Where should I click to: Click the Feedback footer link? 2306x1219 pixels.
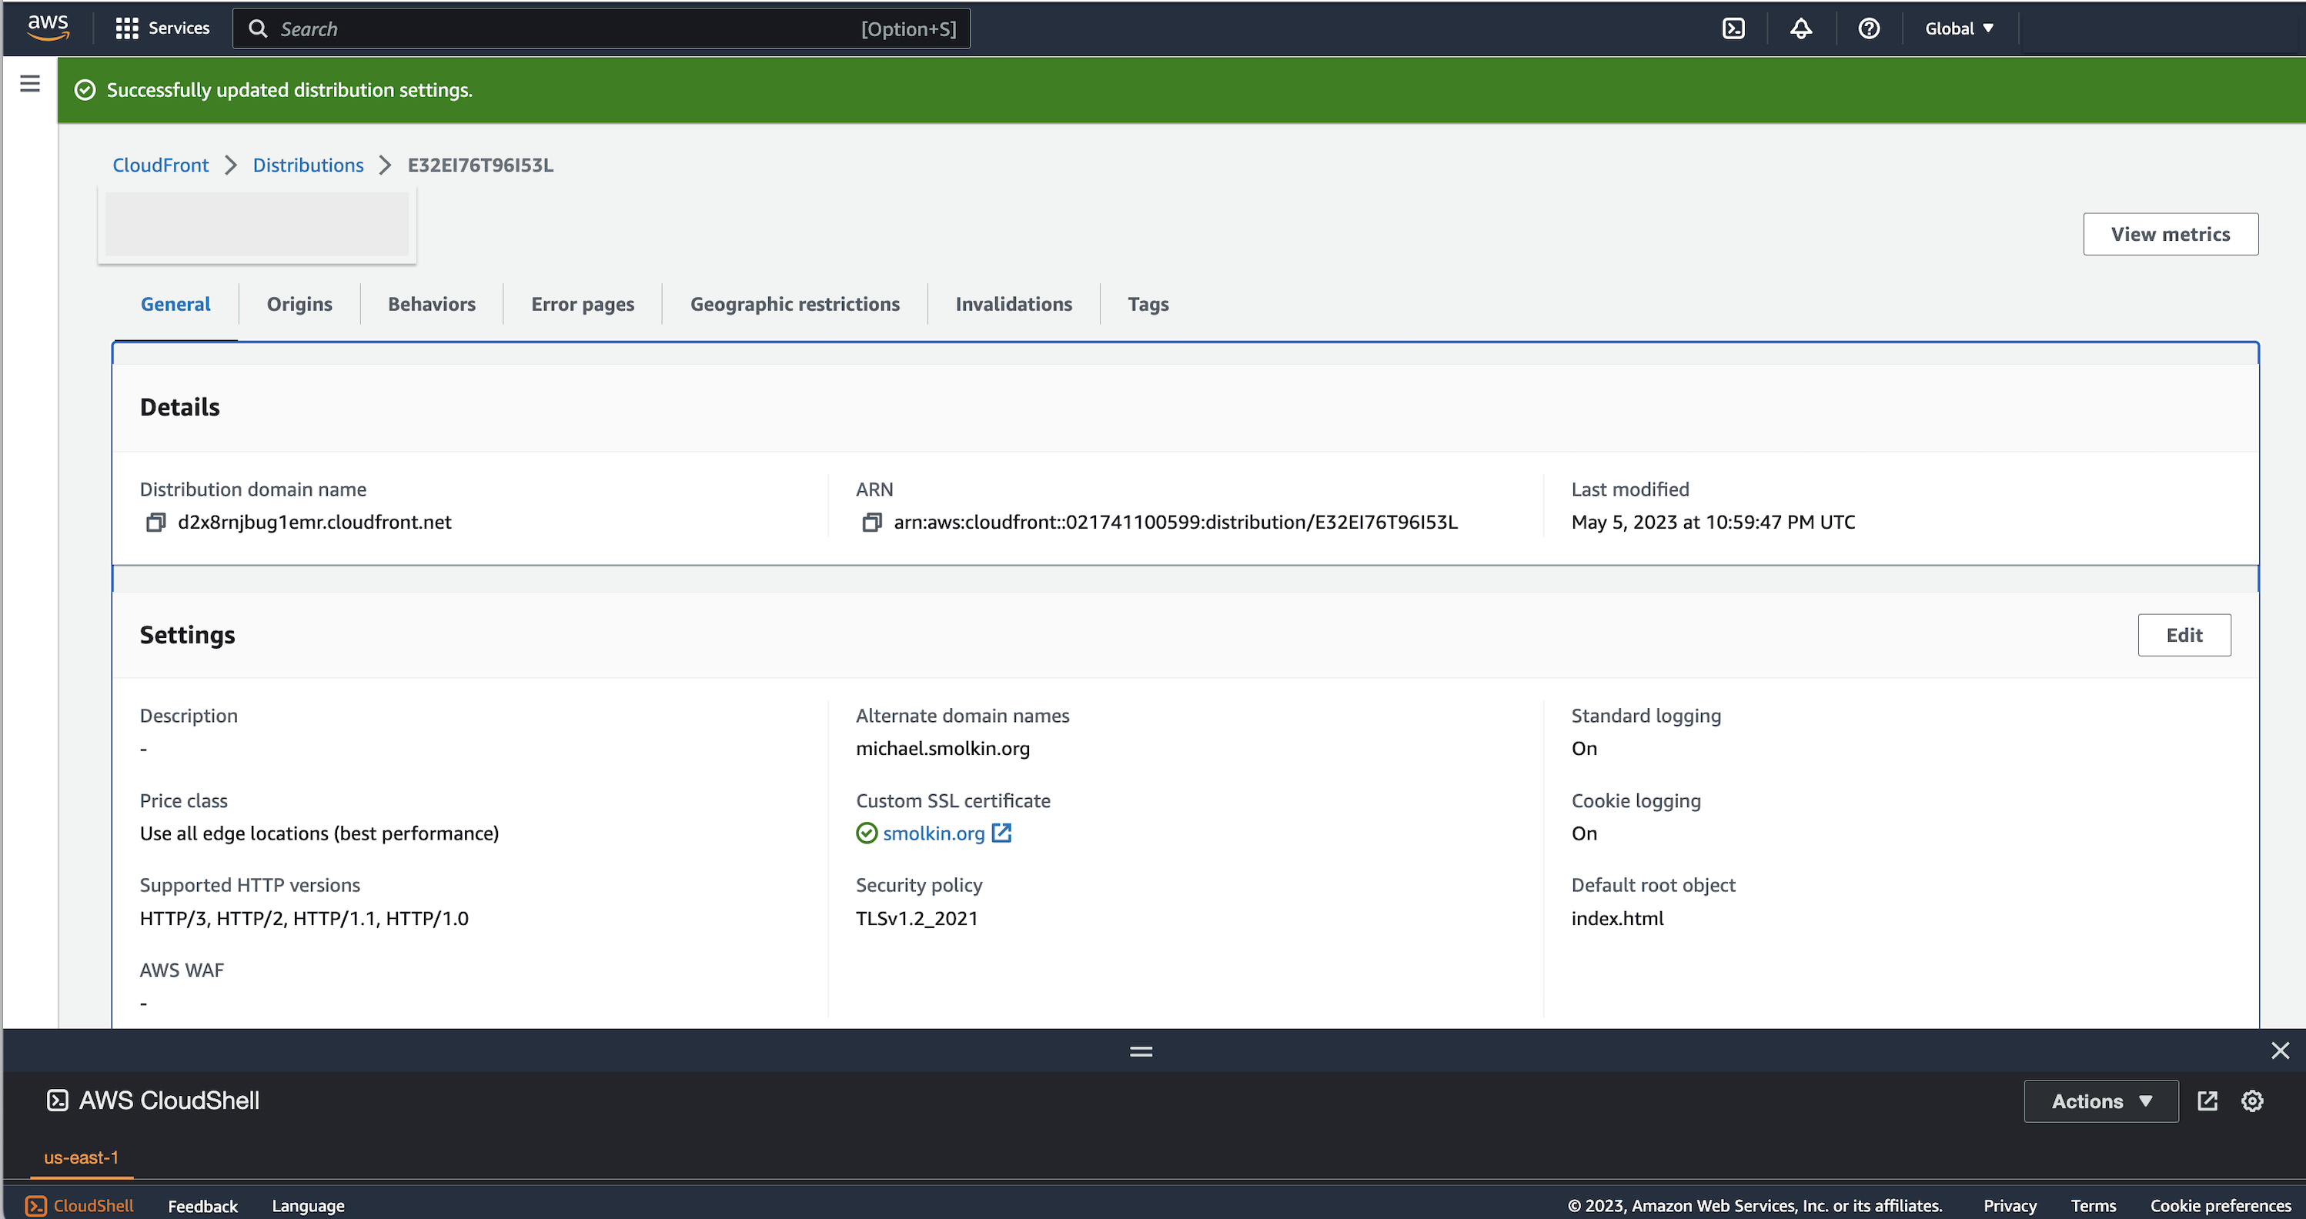(x=202, y=1206)
